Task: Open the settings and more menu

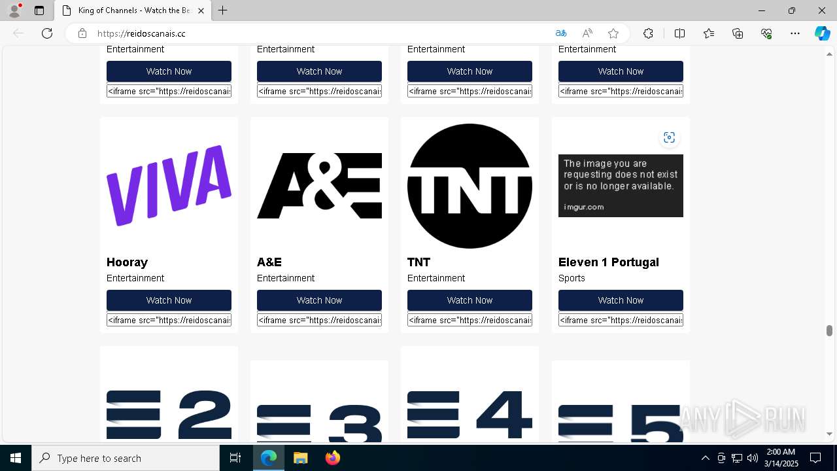Action: [x=795, y=33]
